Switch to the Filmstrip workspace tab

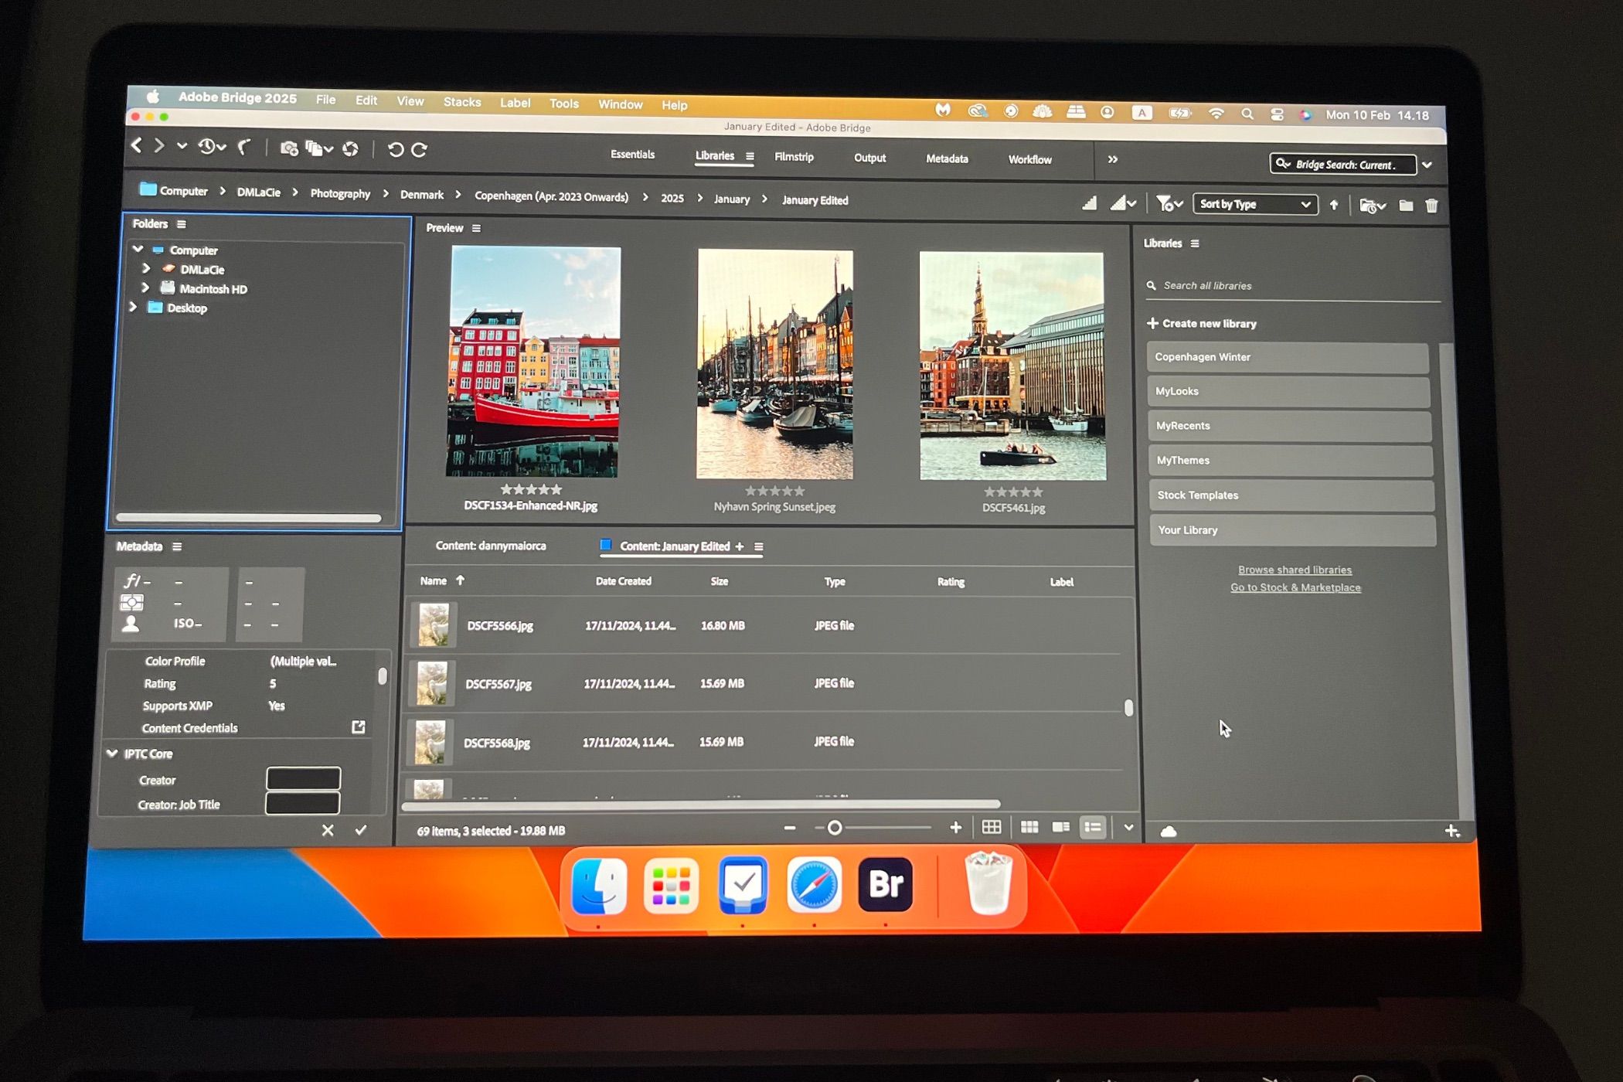click(x=794, y=157)
